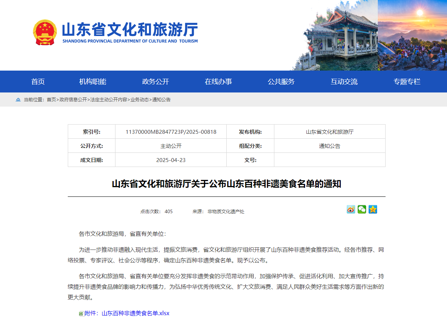
Task: Click the click count 405
Action: coord(169,212)
